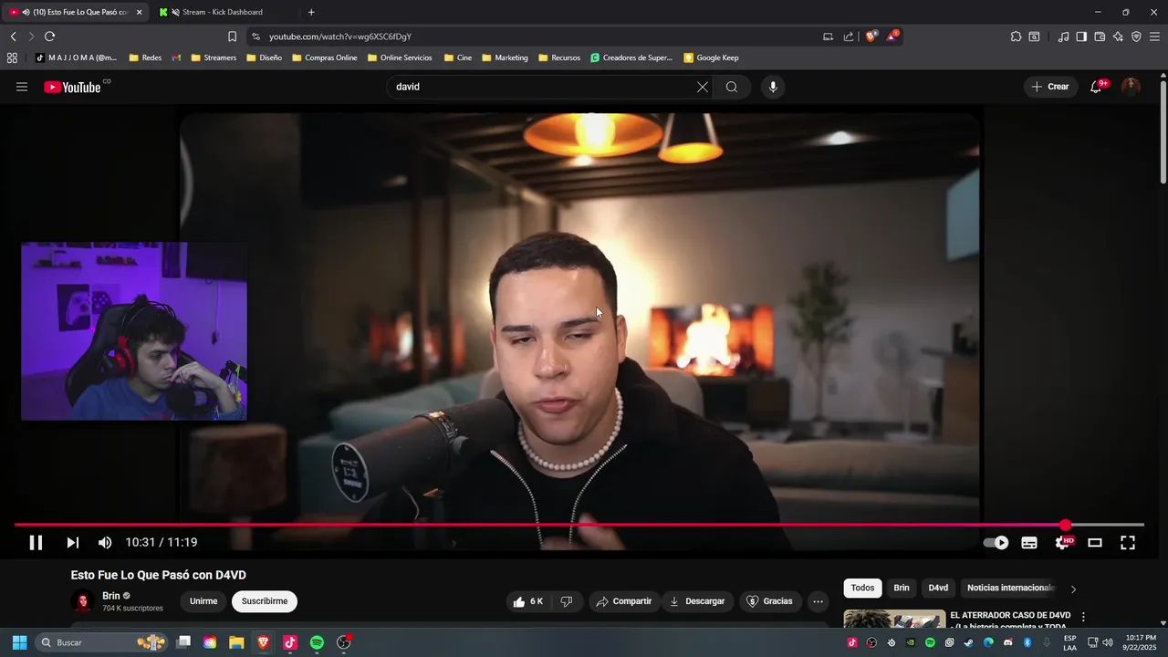The image size is (1168, 657).
Task: Select the Brin filter chip
Action: pos(902,589)
